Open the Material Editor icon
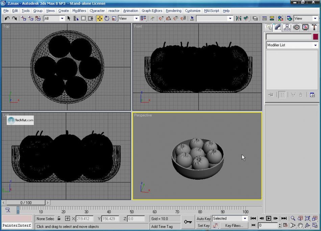This screenshot has height=231, width=321. coord(280,19)
